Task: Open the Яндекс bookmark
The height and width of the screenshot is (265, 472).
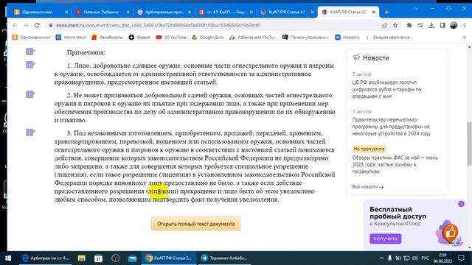Action: (x=139, y=38)
